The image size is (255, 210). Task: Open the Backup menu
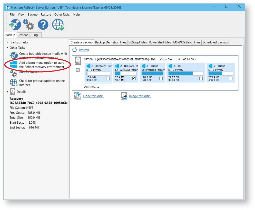[33, 15]
